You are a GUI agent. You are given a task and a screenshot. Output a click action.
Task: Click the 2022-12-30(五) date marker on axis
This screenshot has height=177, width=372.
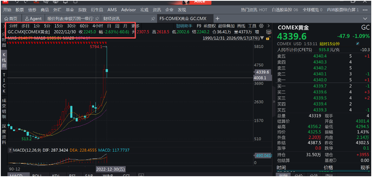tap(110, 169)
